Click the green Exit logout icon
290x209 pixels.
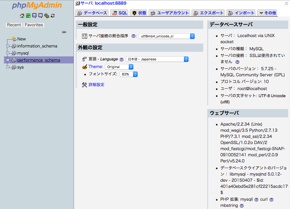pos(28,16)
